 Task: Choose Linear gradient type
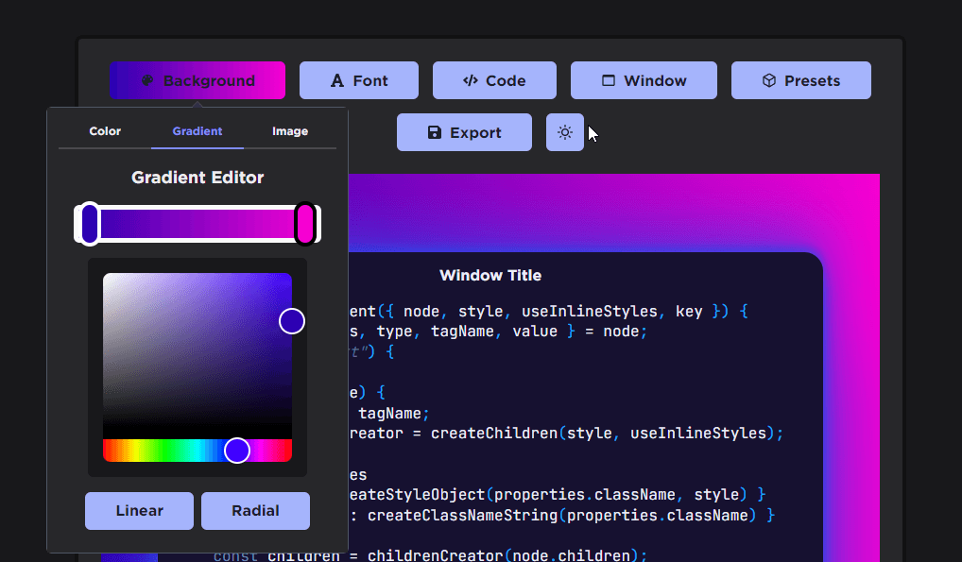click(139, 511)
